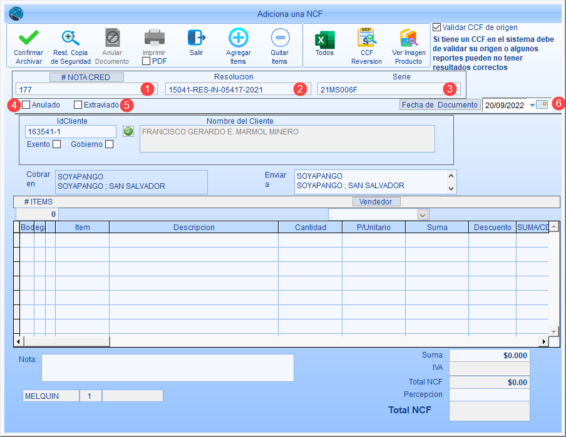Click the first row Descripcion cell in grid
This screenshot has height=437, width=566.
pos(194,240)
